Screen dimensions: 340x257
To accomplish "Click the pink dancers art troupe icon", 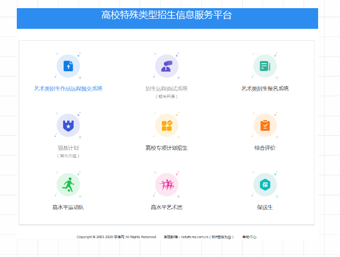I will point(166,185).
